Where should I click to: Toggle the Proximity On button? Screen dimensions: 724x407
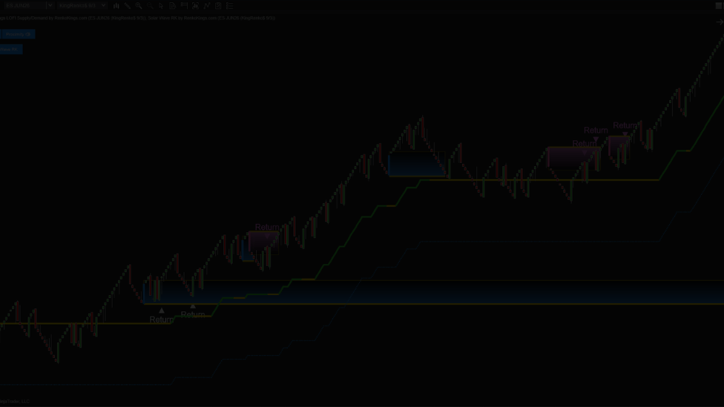[x=17, y=34]
